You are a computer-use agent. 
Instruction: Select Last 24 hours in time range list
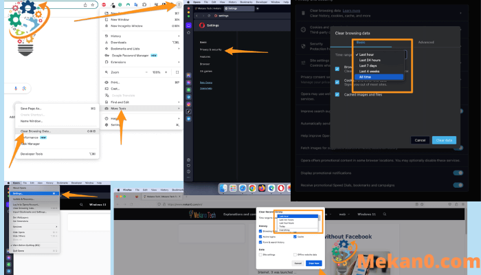click(379, 60)
